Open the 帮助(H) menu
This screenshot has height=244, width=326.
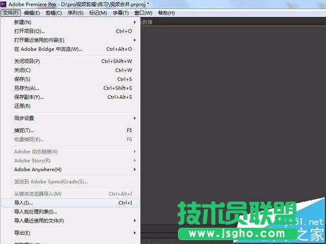[166, 13]
